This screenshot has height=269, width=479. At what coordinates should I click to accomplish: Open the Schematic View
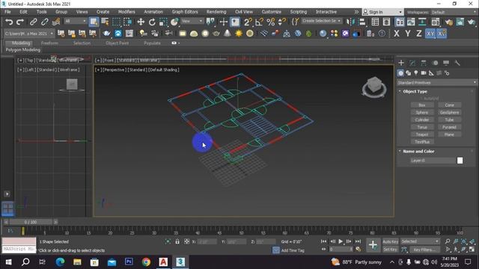(422, 22)
